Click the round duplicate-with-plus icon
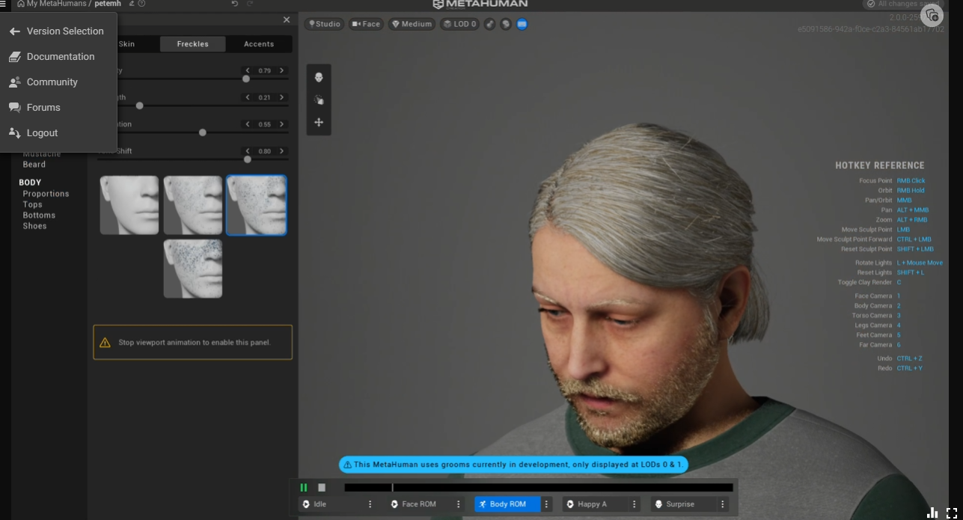 pos(932,16)
